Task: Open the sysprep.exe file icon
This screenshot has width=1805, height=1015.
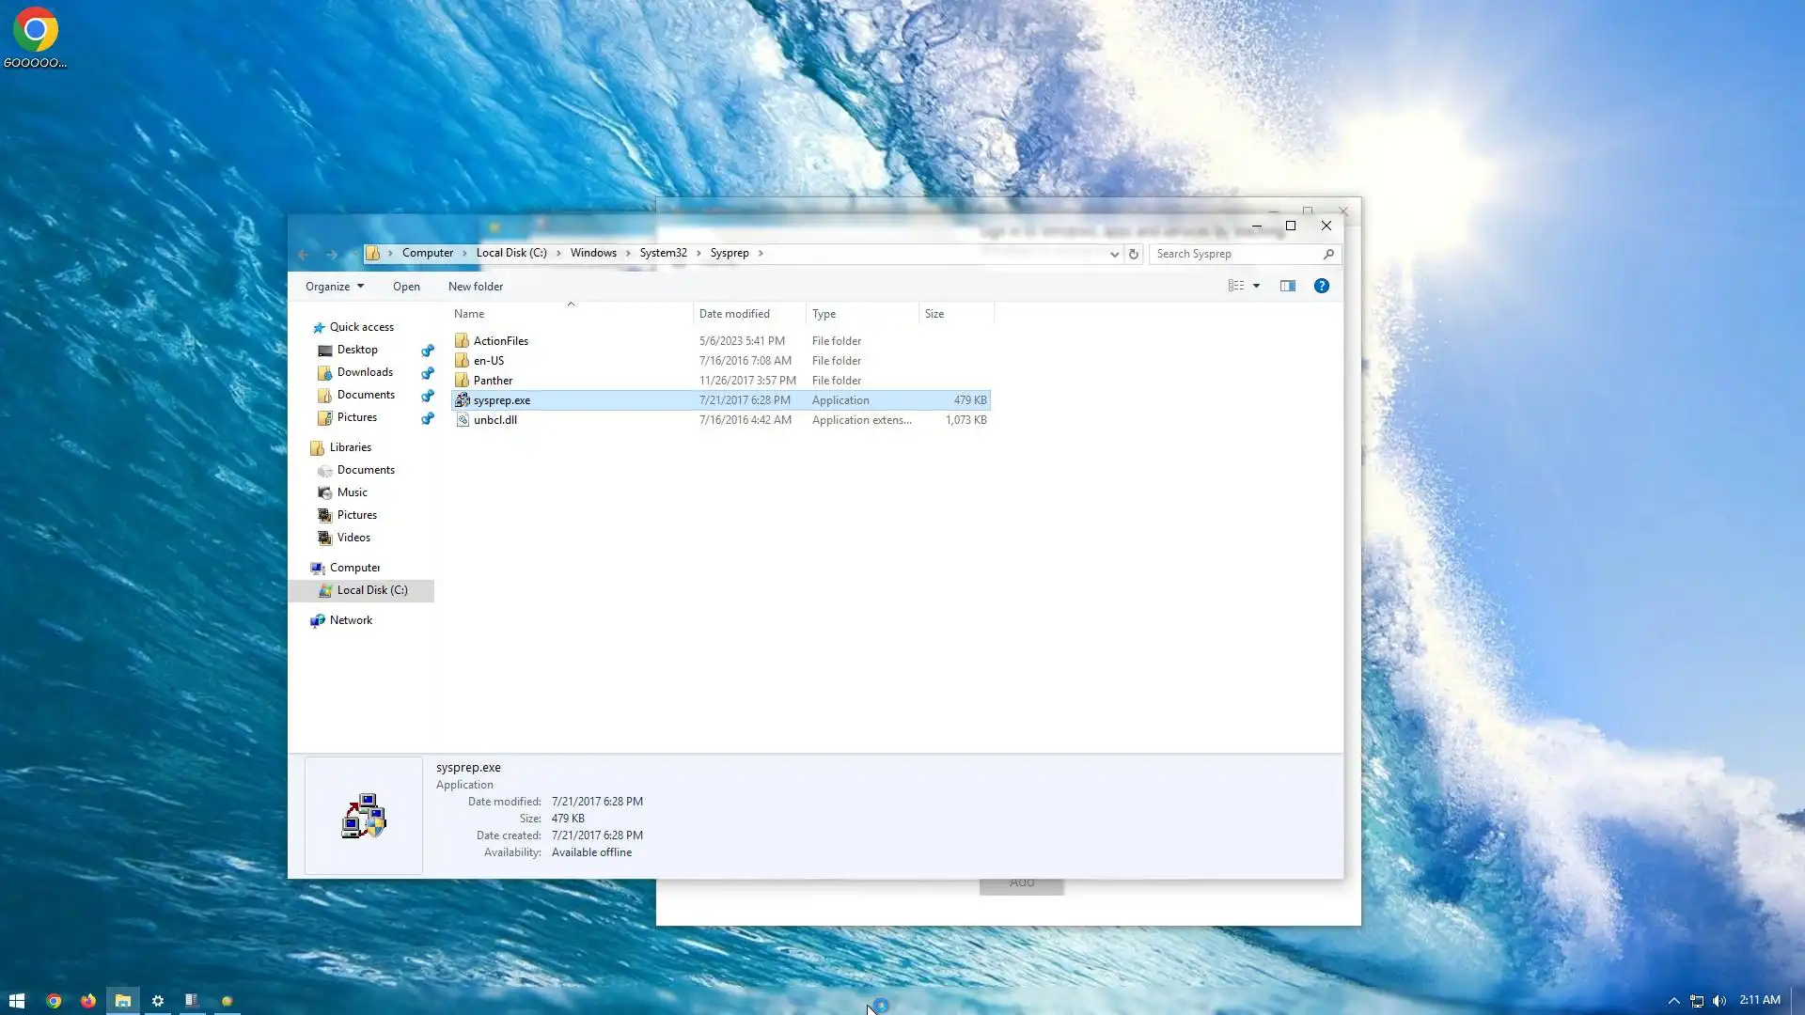Action: [463, 400]
